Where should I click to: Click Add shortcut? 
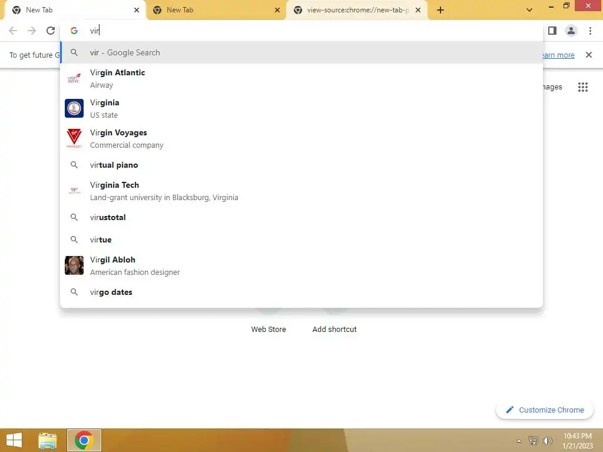point(334,329)
